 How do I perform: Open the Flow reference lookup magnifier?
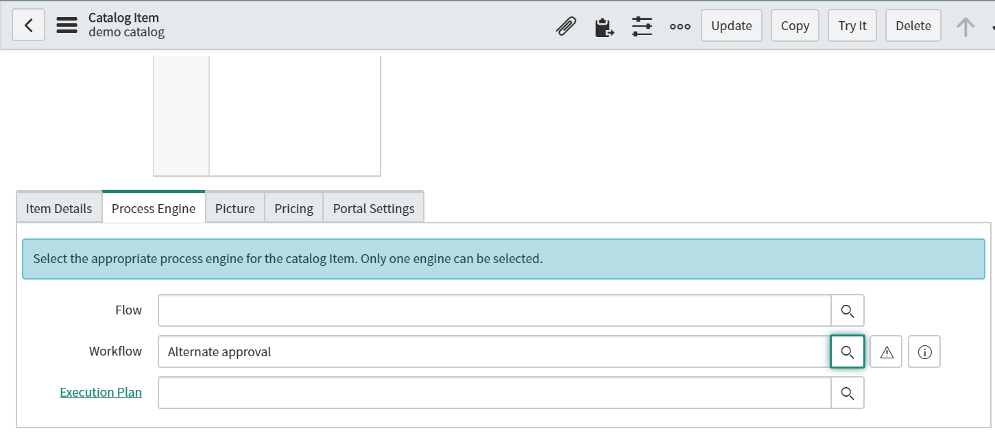pyautogui.click(x=848, y=310)
